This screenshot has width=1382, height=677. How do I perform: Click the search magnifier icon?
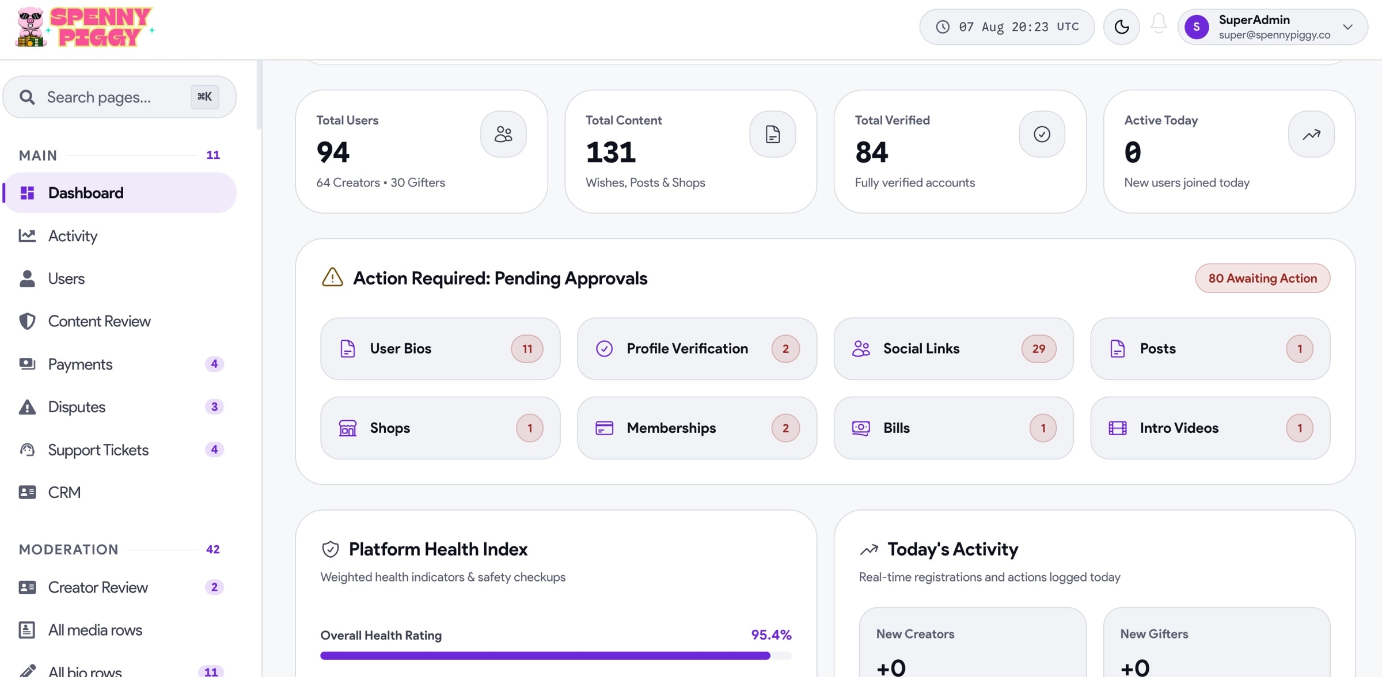[27, 97]
